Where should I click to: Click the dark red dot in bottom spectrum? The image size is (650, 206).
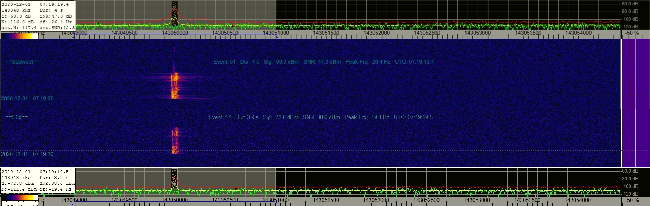(236, 189)
